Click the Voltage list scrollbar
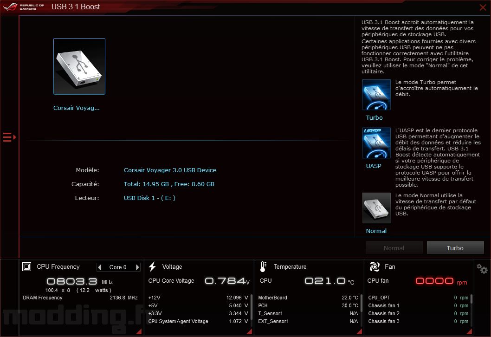The image size is (491, 337). [x=251, y=310]
